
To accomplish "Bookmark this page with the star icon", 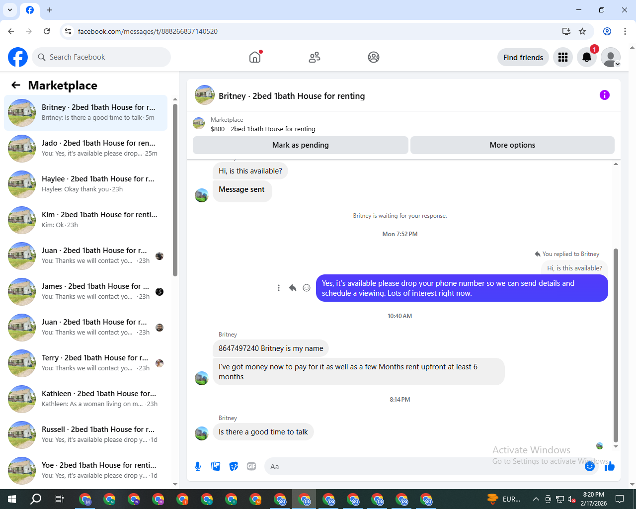I will point(582,31).
